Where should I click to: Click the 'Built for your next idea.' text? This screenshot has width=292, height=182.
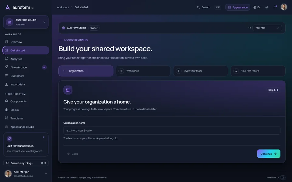(x=20, y=146)
